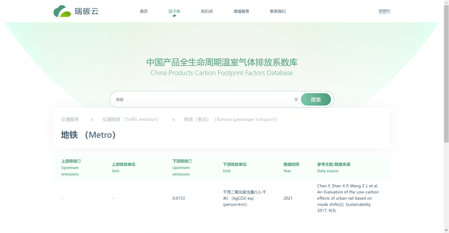The width and height of the screenshot is (449, 233).
Task: Click the 瑞碳云 green leaf logo
Action: click(x=62, y=11)
